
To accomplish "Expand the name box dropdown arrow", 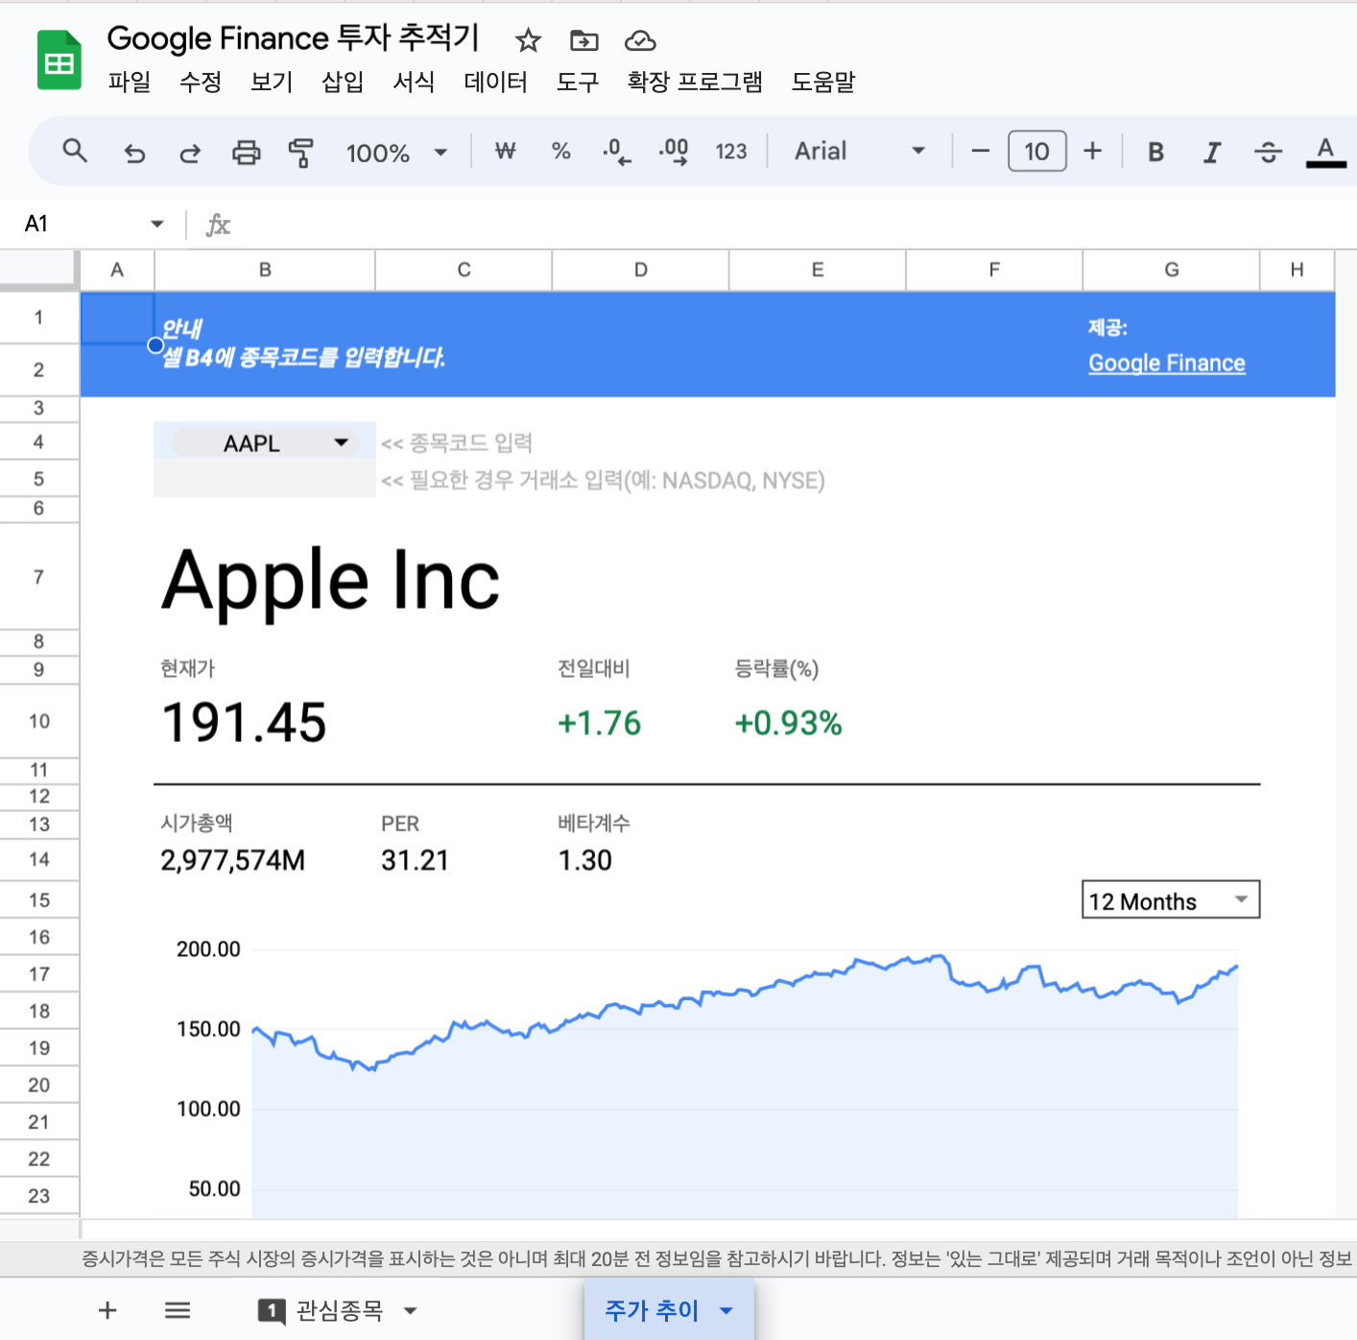I will click(x=157, y=224).
